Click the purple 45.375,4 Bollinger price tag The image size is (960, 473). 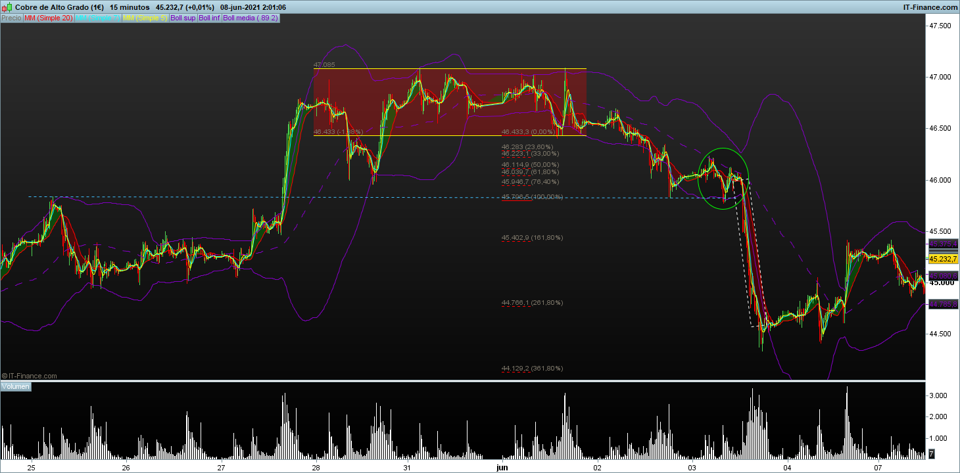(x=943, y=244)
